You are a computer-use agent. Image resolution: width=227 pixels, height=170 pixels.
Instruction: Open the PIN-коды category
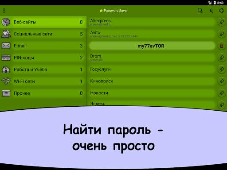click(43, 58)
